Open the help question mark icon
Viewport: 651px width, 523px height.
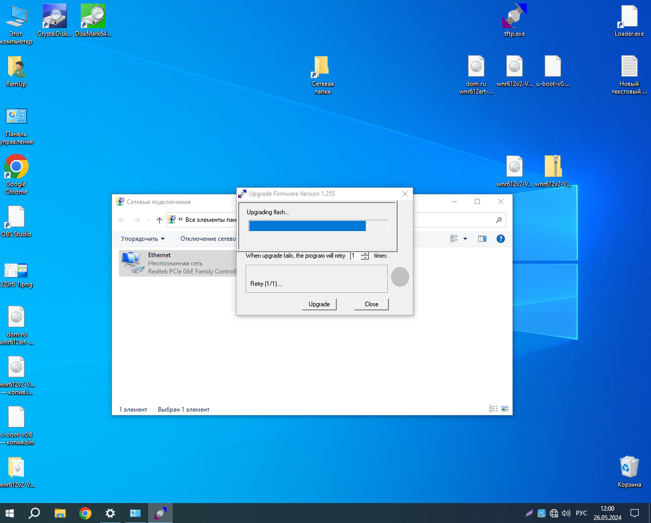[501, 239]
